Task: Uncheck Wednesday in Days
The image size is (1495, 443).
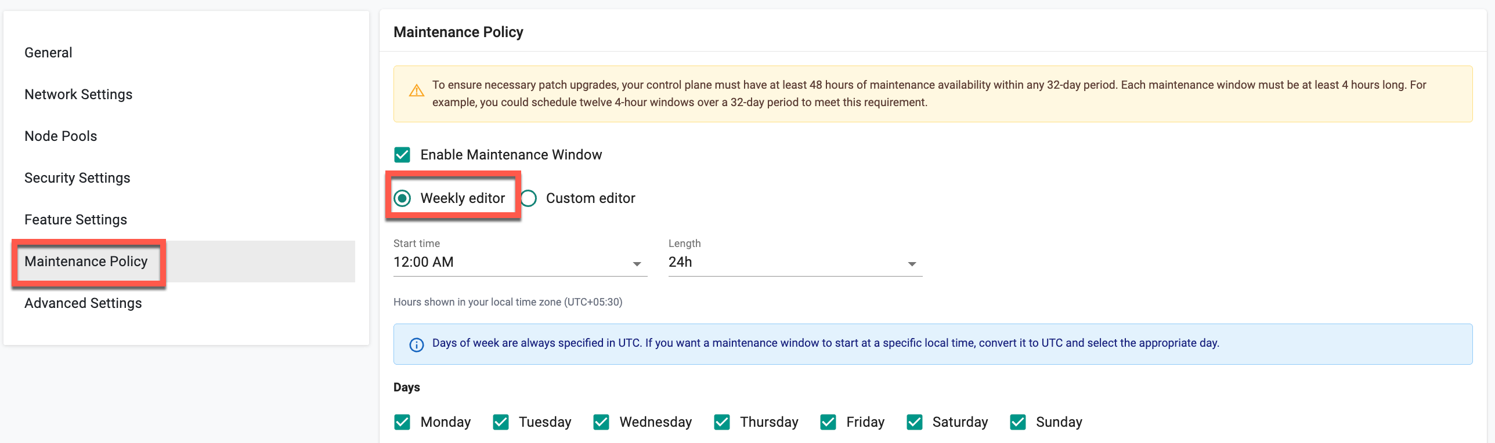Action: [x=601, y=422]
